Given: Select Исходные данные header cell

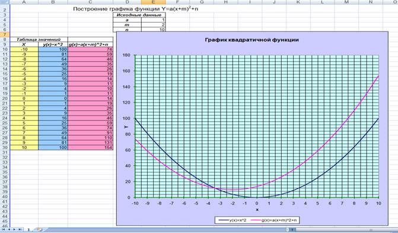Looking at the screenshot, I should [139, 15].
